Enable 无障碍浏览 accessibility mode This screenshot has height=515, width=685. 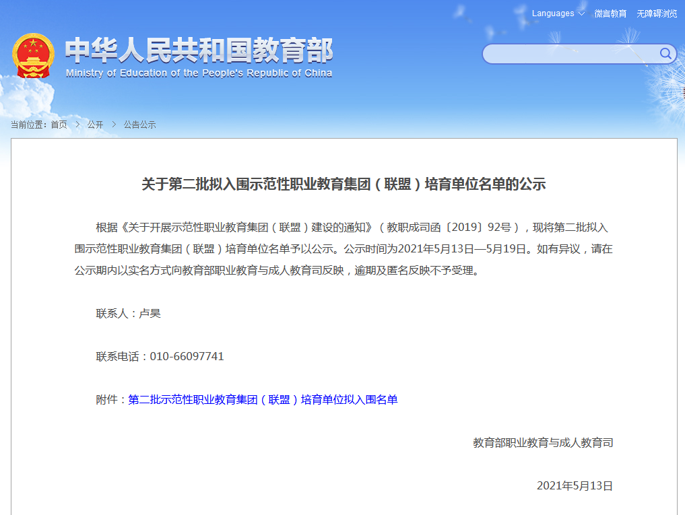pos(657,13)
